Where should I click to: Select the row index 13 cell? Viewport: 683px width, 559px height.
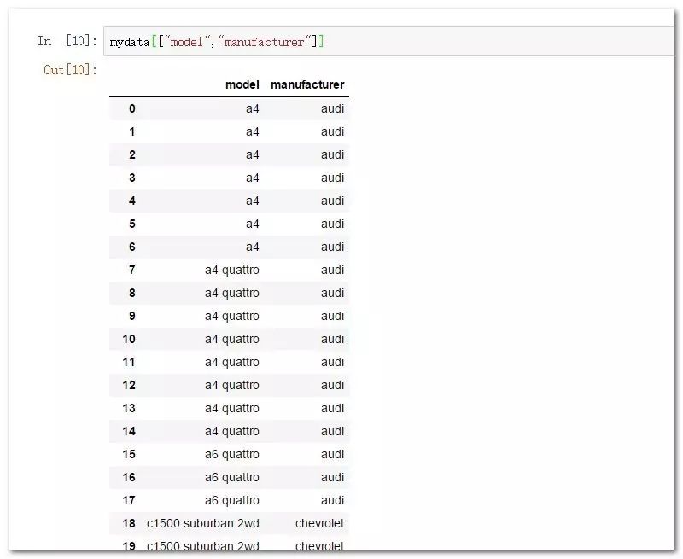click(129, 408)
